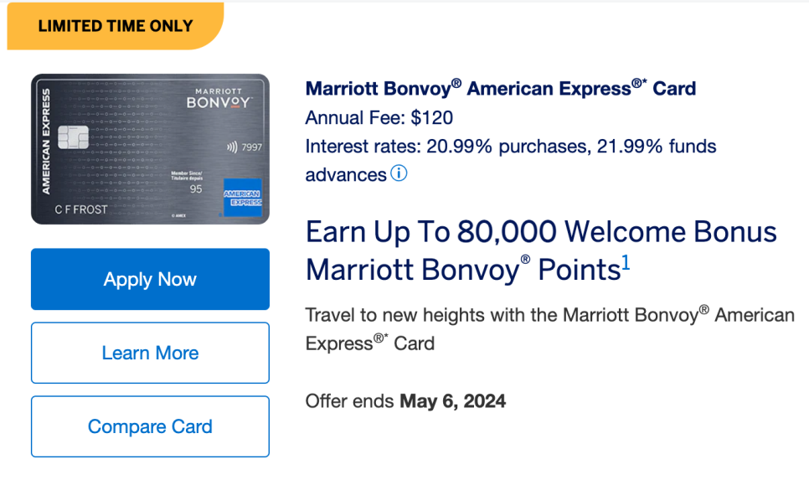Select the Marriott Bonvoy American Express Card title
The height and width of the screenshot is (480, 809).
[501, 88]
